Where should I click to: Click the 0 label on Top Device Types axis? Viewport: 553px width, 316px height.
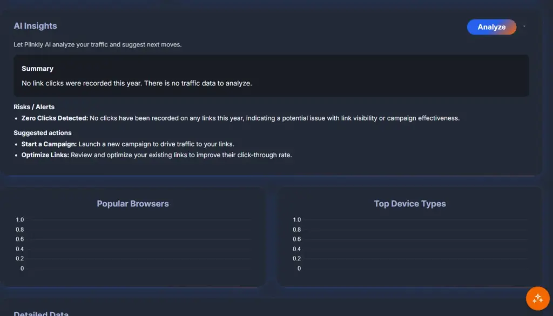pos(299,268)
